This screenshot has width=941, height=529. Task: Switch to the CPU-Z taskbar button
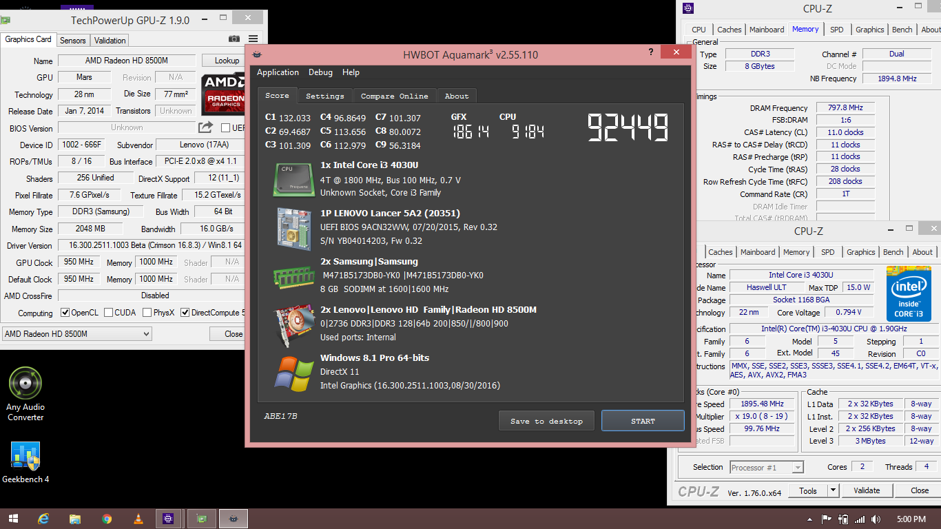pyautogui.click(x=169, y=519)
